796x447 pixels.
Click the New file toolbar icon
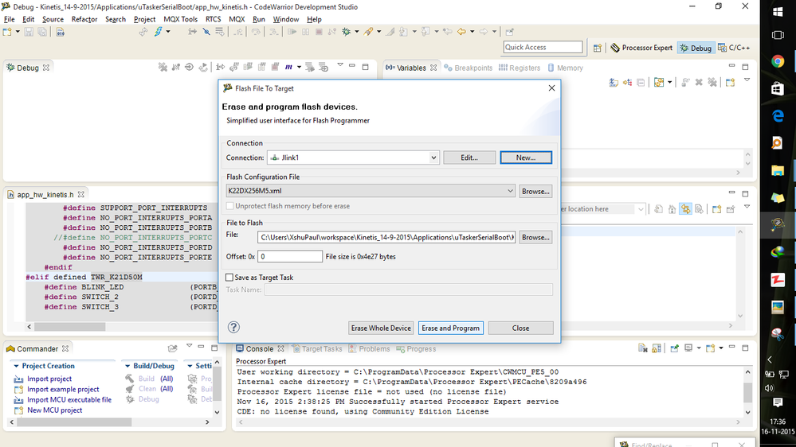tap(7, 32)
